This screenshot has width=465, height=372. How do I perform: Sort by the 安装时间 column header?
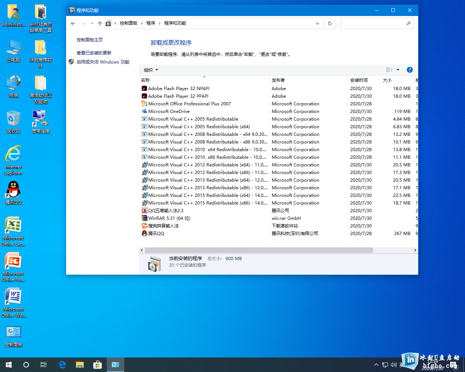tap(364, 80)
